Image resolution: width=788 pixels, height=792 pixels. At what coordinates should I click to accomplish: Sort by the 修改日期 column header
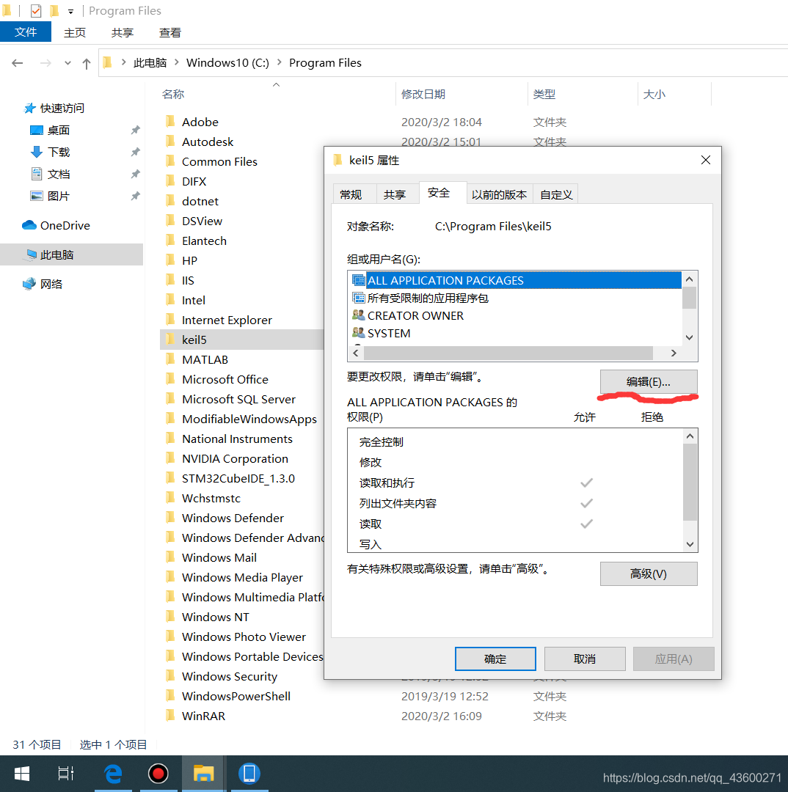coord(423,95)
